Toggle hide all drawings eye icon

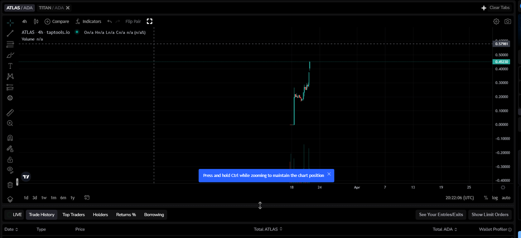click(x=10, y=170)
